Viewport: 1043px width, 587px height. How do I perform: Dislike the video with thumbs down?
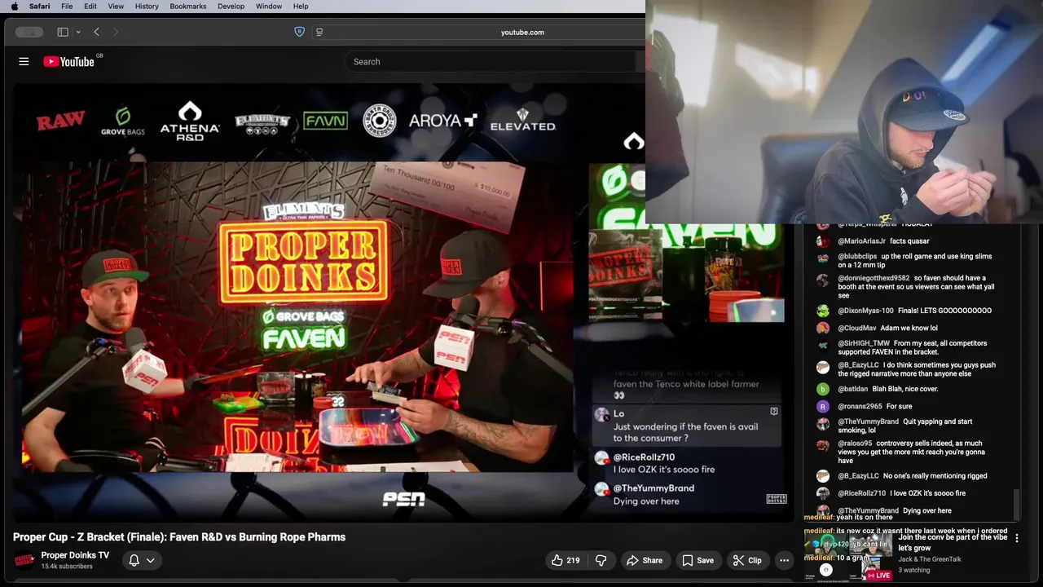tap(601, 560)
